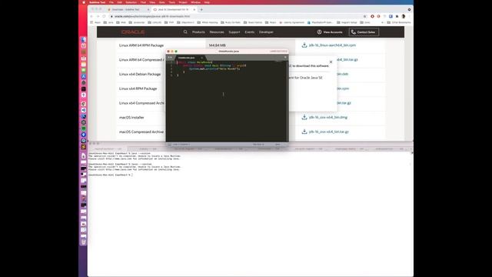492x277 pixels.
Task: Open the Tools menu
Action: point(172,2)
